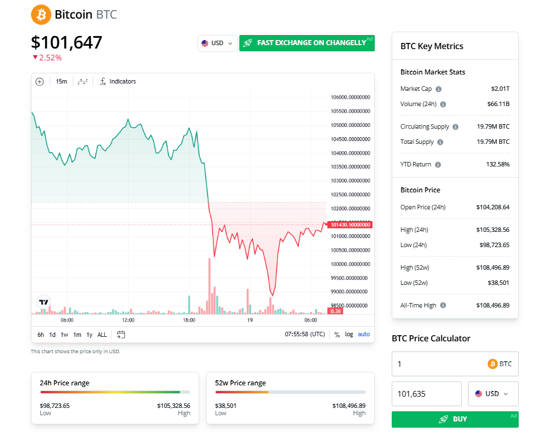Click the 132.58% YTD return value
This screenshot has height=435, width=552.
pyautogui.click(x=498, y=164)
